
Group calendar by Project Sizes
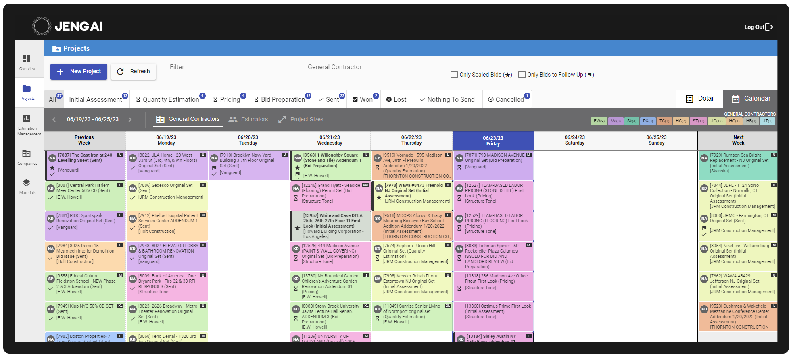(x=301, y=119)
